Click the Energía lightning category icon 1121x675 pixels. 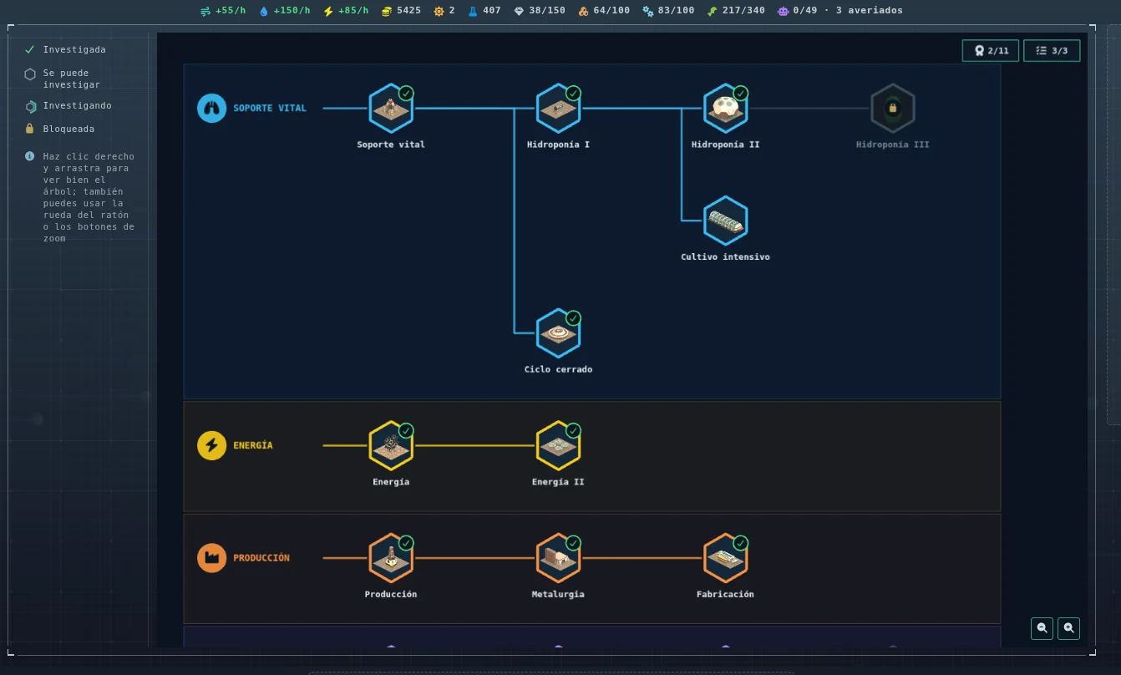[x=211, y=445]
